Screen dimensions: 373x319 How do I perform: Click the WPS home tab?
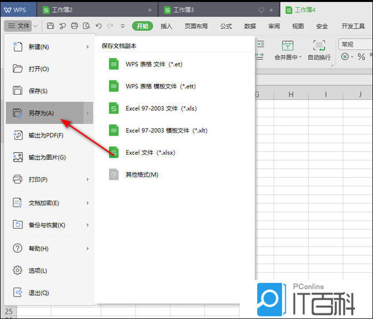(18, 10)
